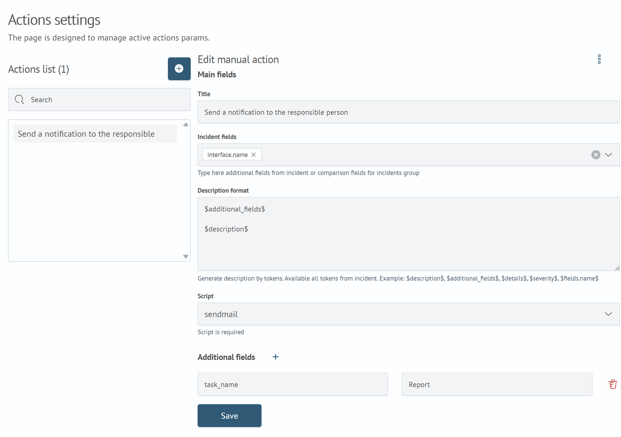The width and height of the screenshot is (621, 437).
Task: Click the description textarea resize handle
Action: [617, 268]
